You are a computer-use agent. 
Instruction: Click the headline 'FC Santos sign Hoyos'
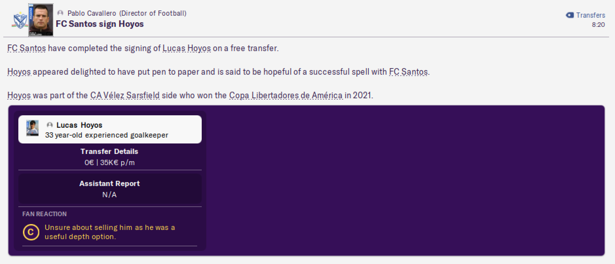100,24
